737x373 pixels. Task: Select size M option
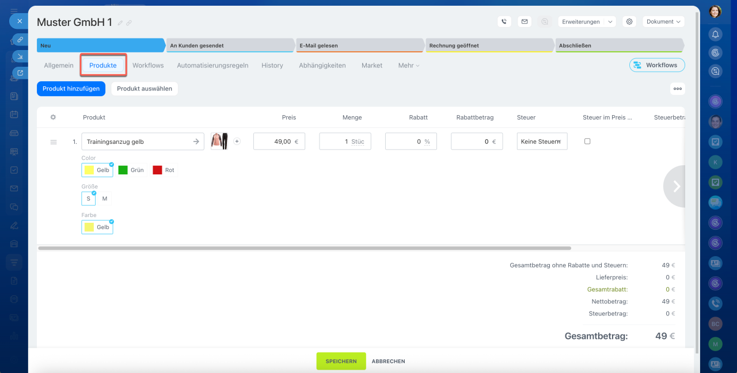[x=105, y=199]
